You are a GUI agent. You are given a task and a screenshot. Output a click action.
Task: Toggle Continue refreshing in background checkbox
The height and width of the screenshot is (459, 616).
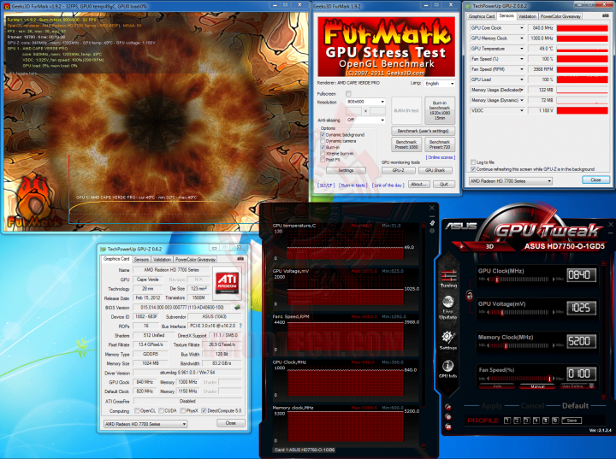point(473,169)
